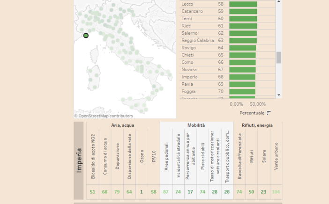Click the Dispersione della rete column header
Image resolution: width=329 pixels, height=204 pixels.
(129, 156)
